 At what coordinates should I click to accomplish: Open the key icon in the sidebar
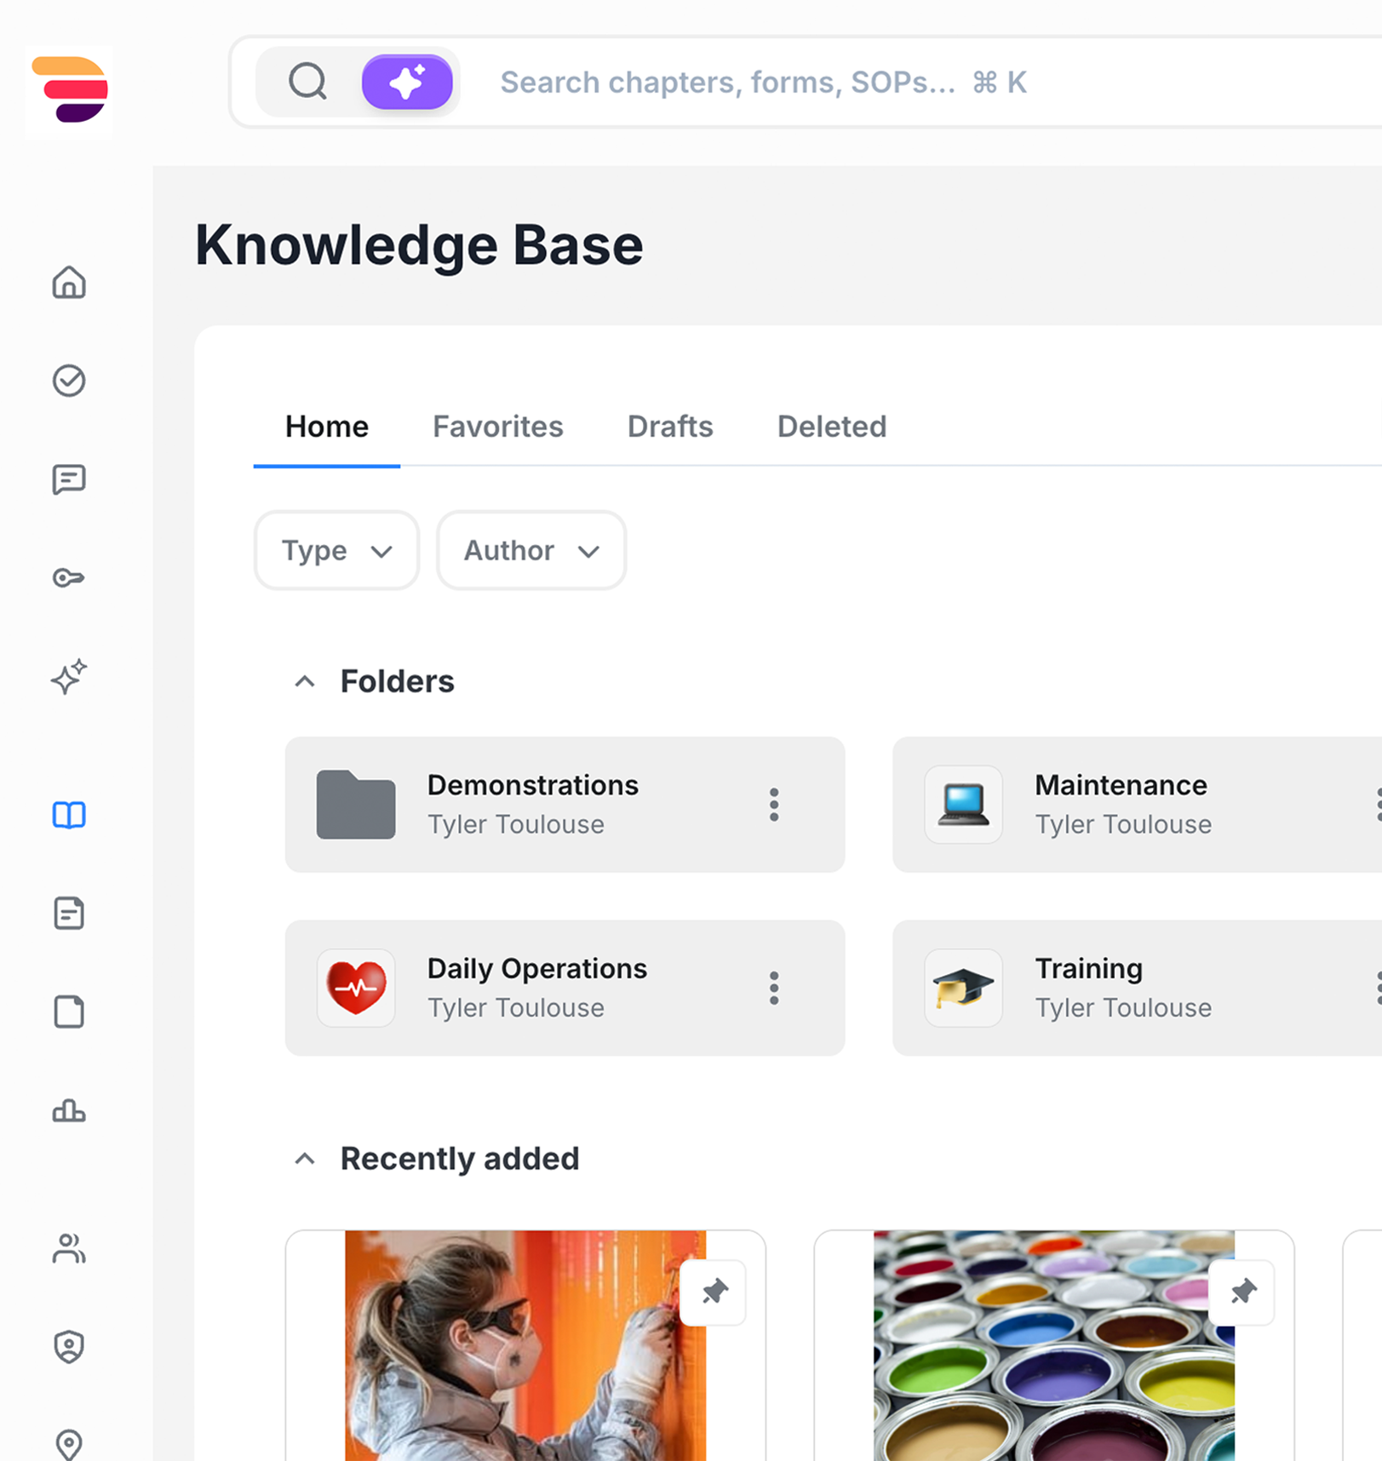[69, 578]
